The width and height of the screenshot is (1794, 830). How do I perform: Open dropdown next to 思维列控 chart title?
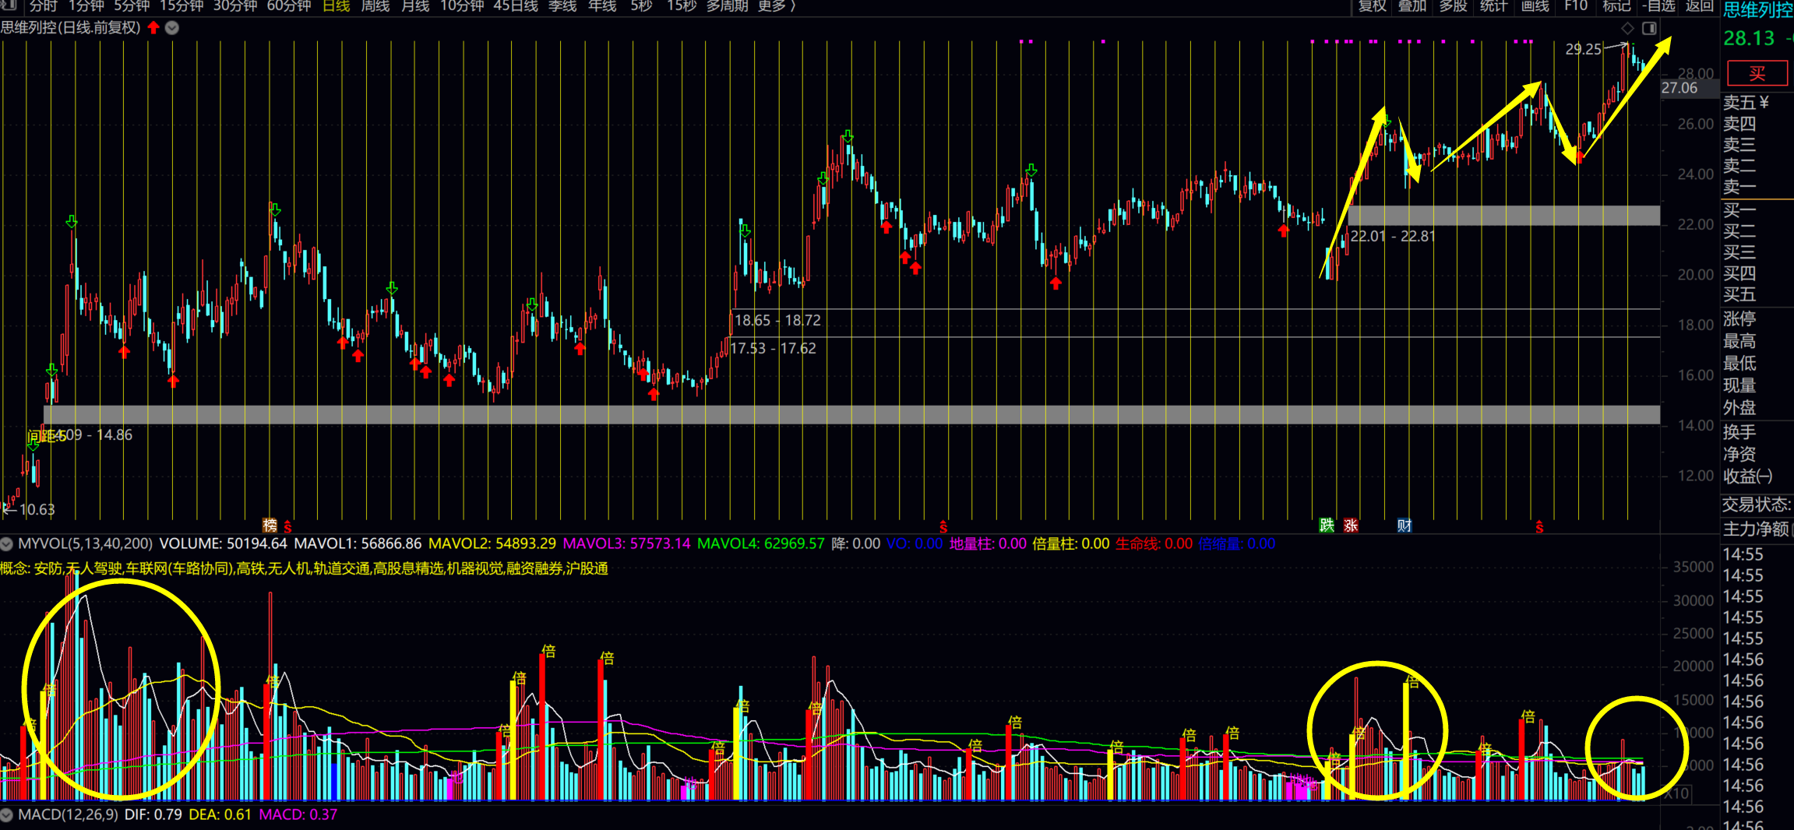(x=172, y=28)
